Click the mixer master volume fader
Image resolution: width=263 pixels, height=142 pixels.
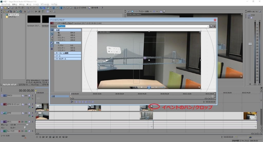point(250,44)
